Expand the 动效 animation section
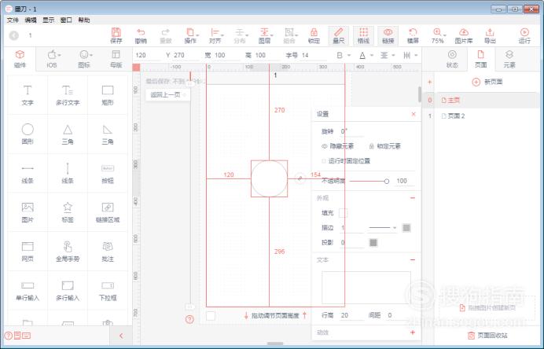This screenshot has width=544, height=349. pos(413,332)
